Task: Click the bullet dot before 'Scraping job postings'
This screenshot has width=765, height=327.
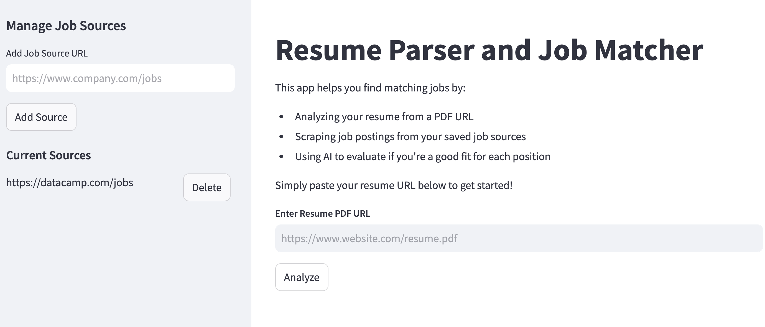Action: click(281, 137)
